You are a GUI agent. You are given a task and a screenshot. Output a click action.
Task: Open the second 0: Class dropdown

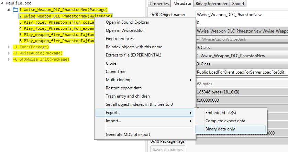[242, 64]
